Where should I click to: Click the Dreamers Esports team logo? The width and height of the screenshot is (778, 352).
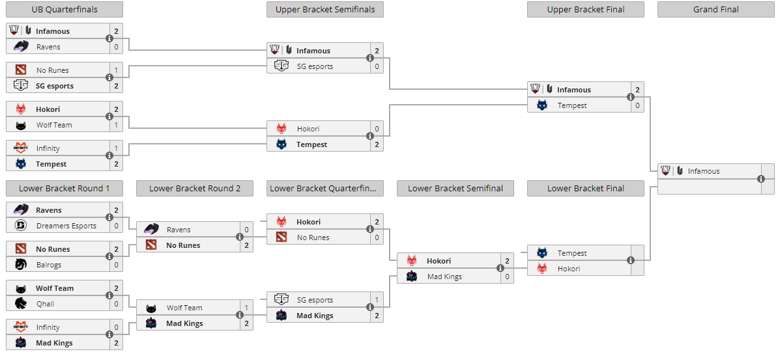tap(21, 226)
